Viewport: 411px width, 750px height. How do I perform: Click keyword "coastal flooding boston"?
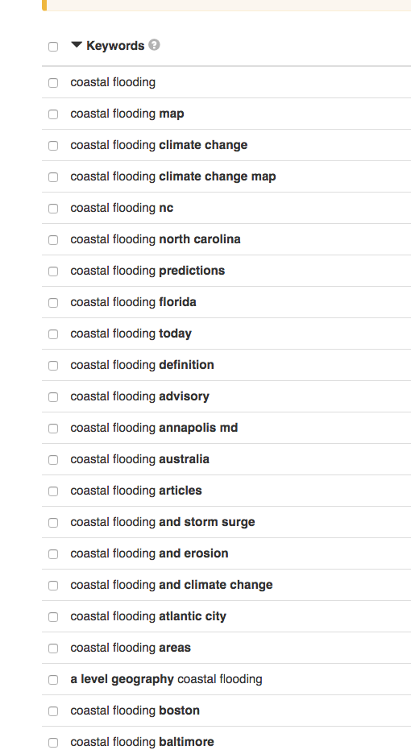click(135, 711)
